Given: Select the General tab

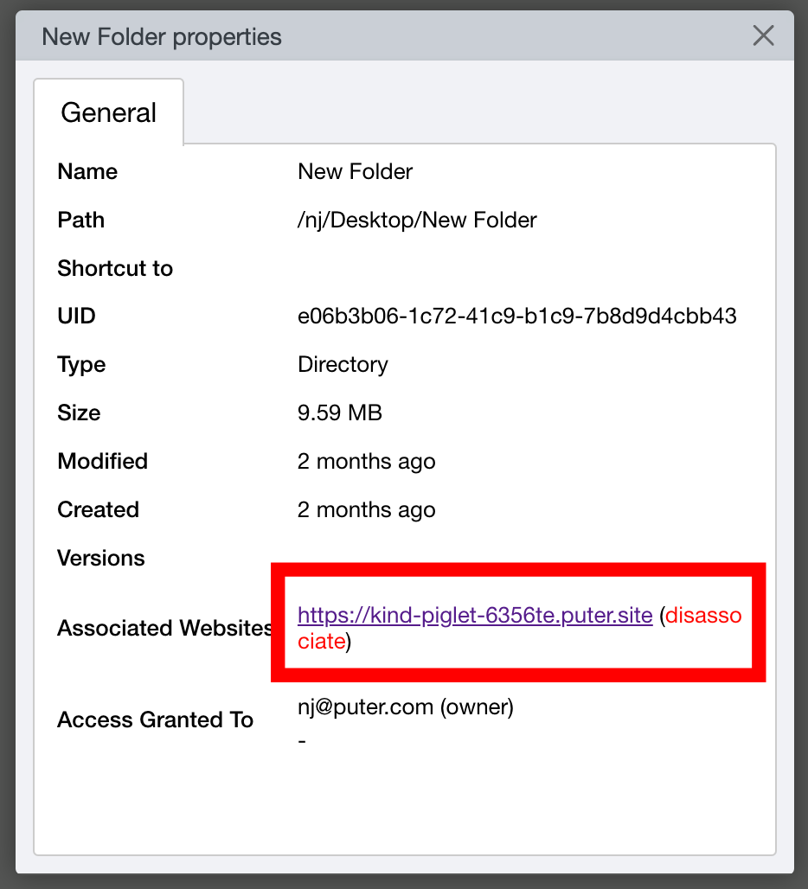Looking at the screenshot, I should [x=108, y=112].
